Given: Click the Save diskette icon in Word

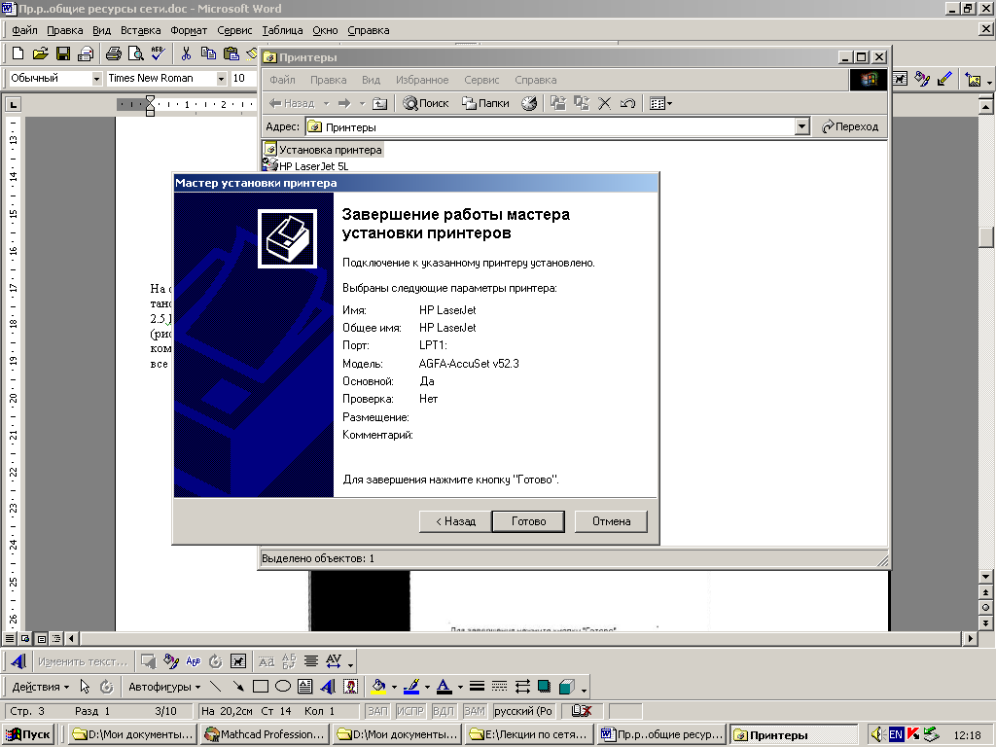Looking at the screenshot, I should click(62, 53).
